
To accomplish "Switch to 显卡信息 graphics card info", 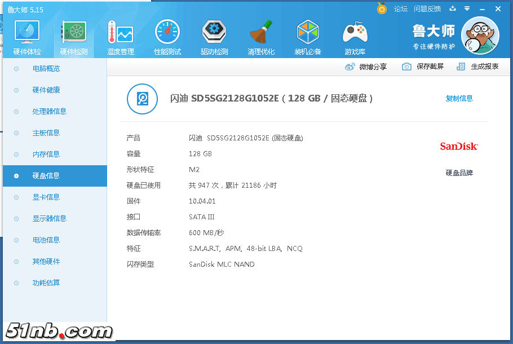I will tap(46, 197).
